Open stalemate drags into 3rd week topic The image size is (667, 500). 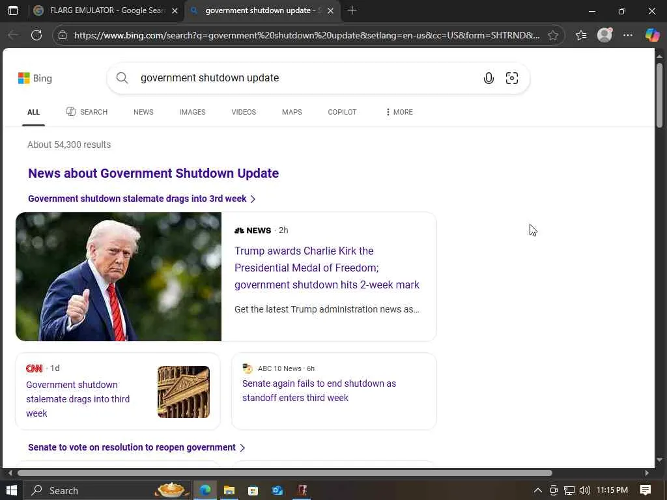(x=141, y=199)
